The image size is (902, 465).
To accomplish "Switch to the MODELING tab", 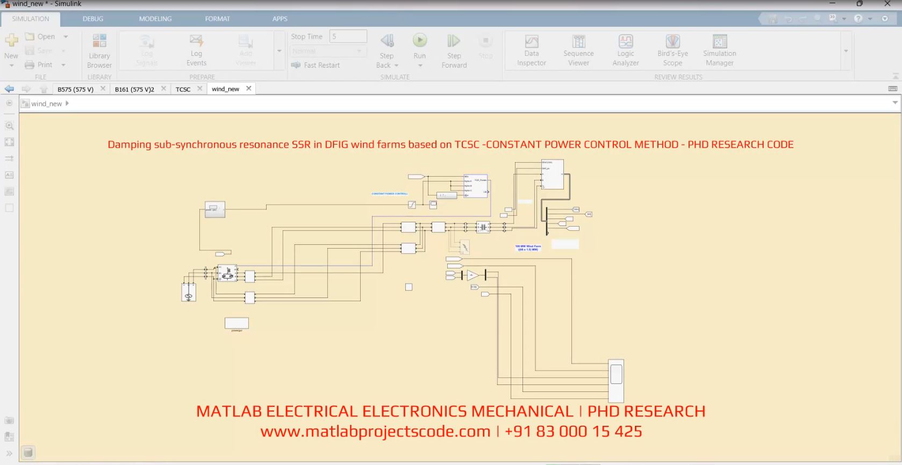I will pos(155,19).
